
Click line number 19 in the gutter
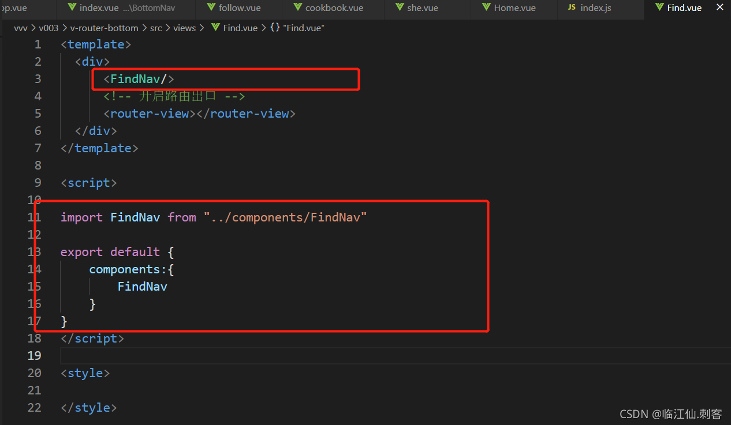(x=34, y=356)
